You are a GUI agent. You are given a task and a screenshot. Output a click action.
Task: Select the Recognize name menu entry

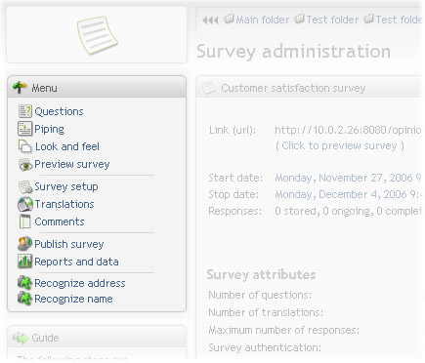point(73,299)
